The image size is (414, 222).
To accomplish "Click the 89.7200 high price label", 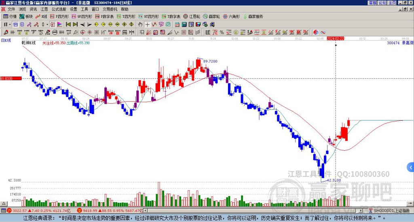I will click(210, 62).
